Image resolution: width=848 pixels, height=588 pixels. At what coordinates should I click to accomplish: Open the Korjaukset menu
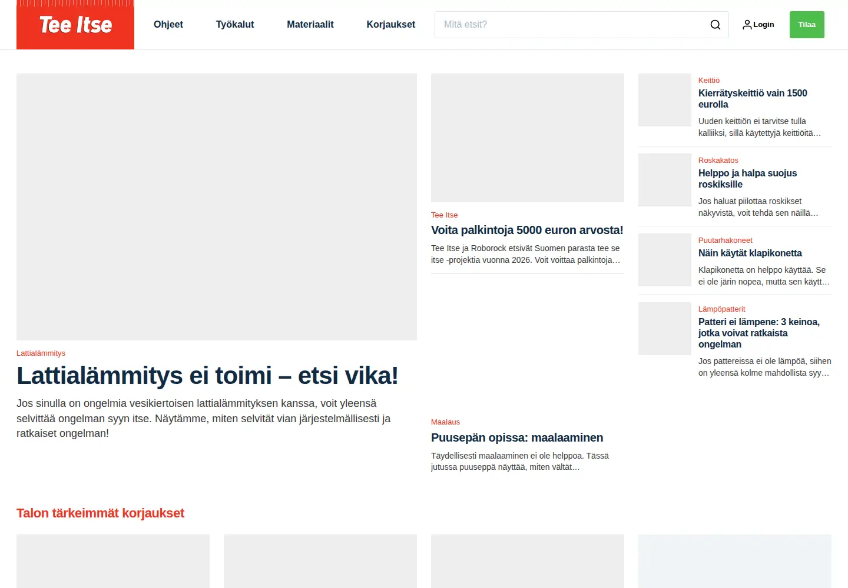point(391,25)
